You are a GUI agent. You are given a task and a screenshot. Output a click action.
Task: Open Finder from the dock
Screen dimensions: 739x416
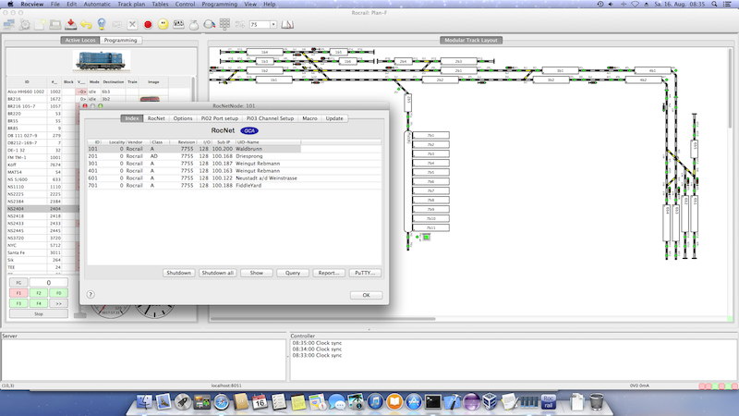click(145, 402)
